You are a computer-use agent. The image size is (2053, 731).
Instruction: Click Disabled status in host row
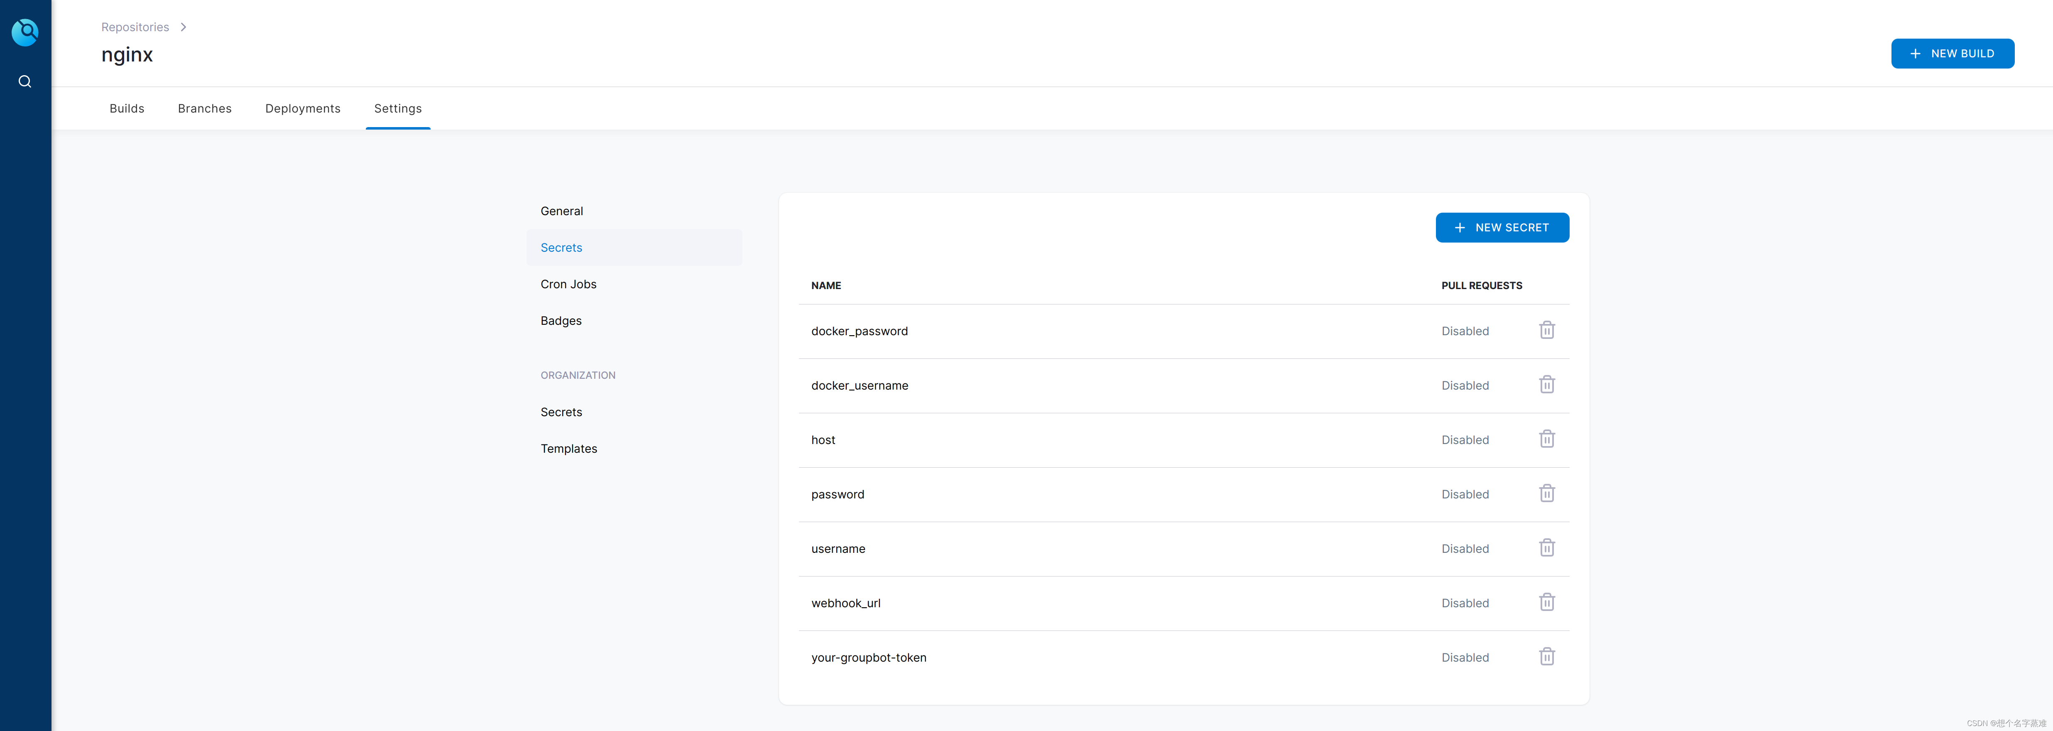tap(1464, 440)
